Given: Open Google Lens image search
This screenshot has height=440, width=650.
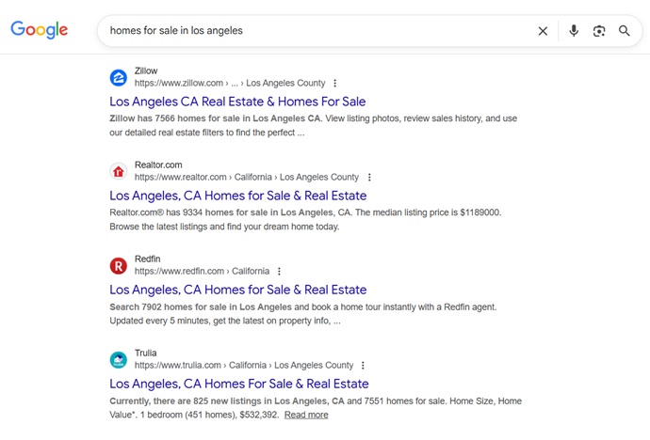Looking at the screenshot, I should point(599,31).
